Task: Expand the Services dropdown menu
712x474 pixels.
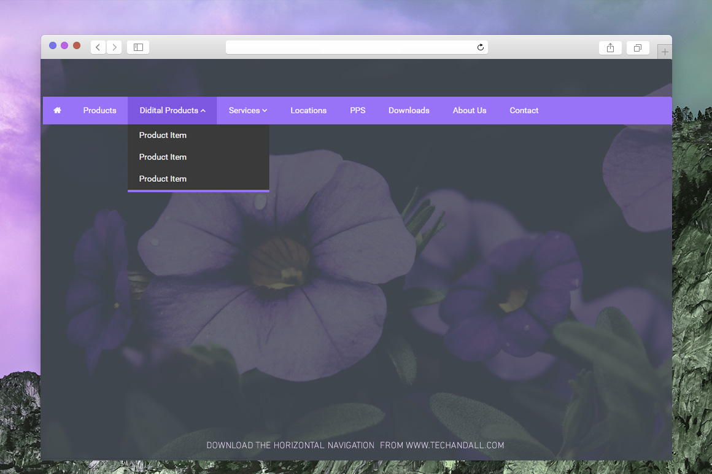Action: [x=247, y=111]
